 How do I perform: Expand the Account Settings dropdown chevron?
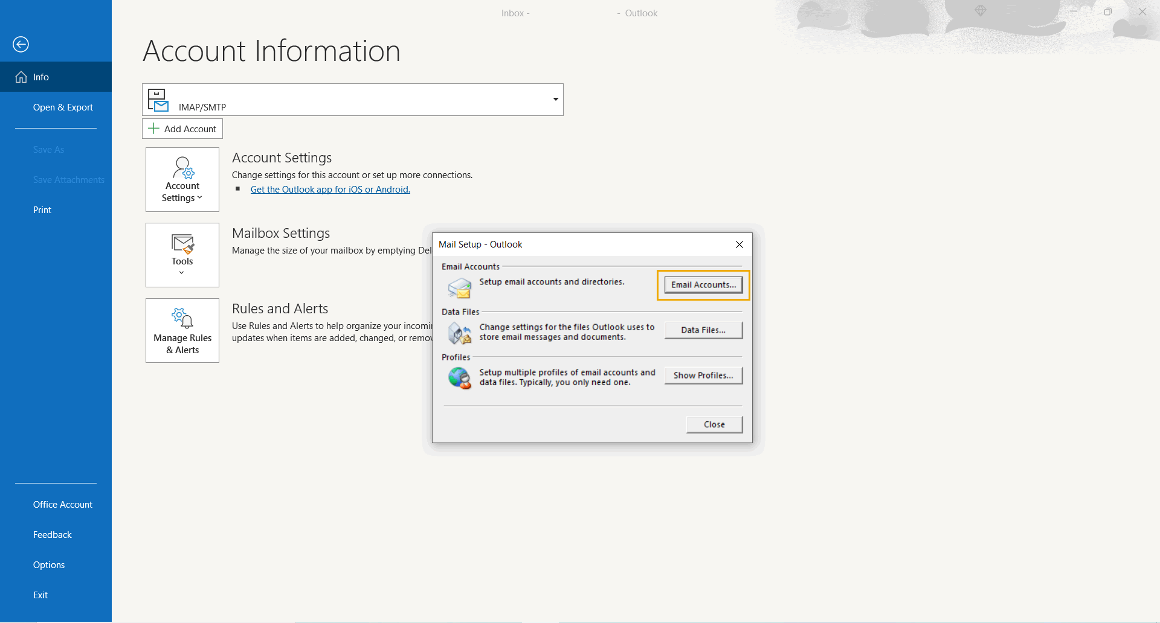tap(200, 198)
